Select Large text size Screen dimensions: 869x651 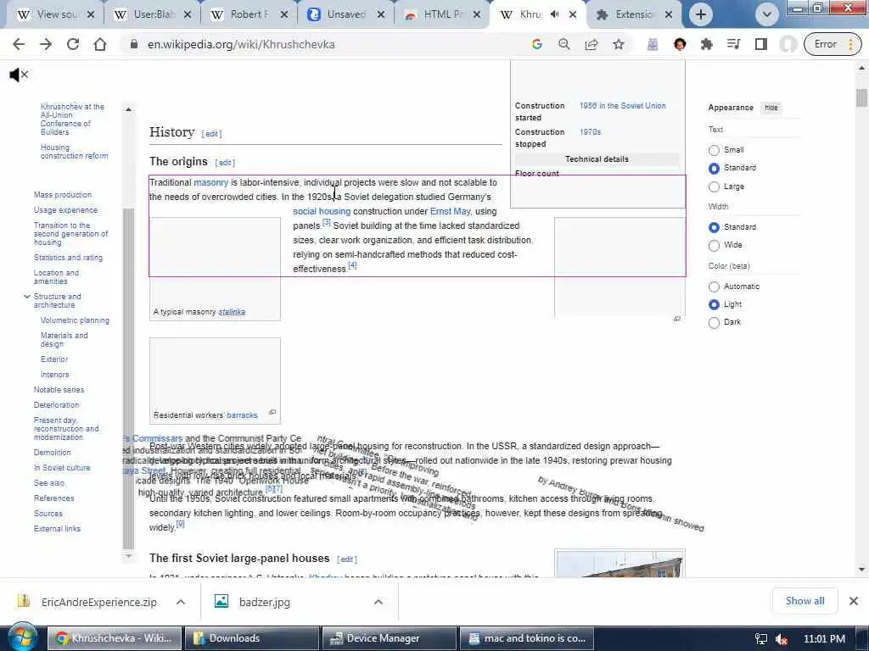[714, 186]
